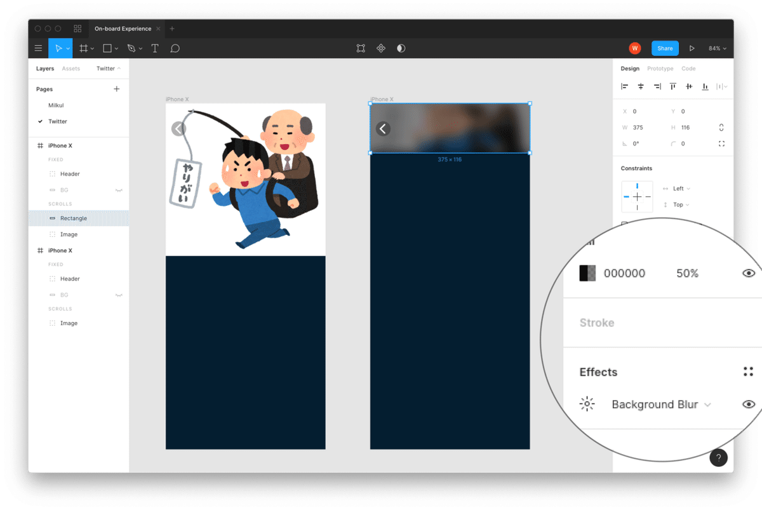Start presentation with the play icon
Screen dimensions: 762x510
point(692,48)
